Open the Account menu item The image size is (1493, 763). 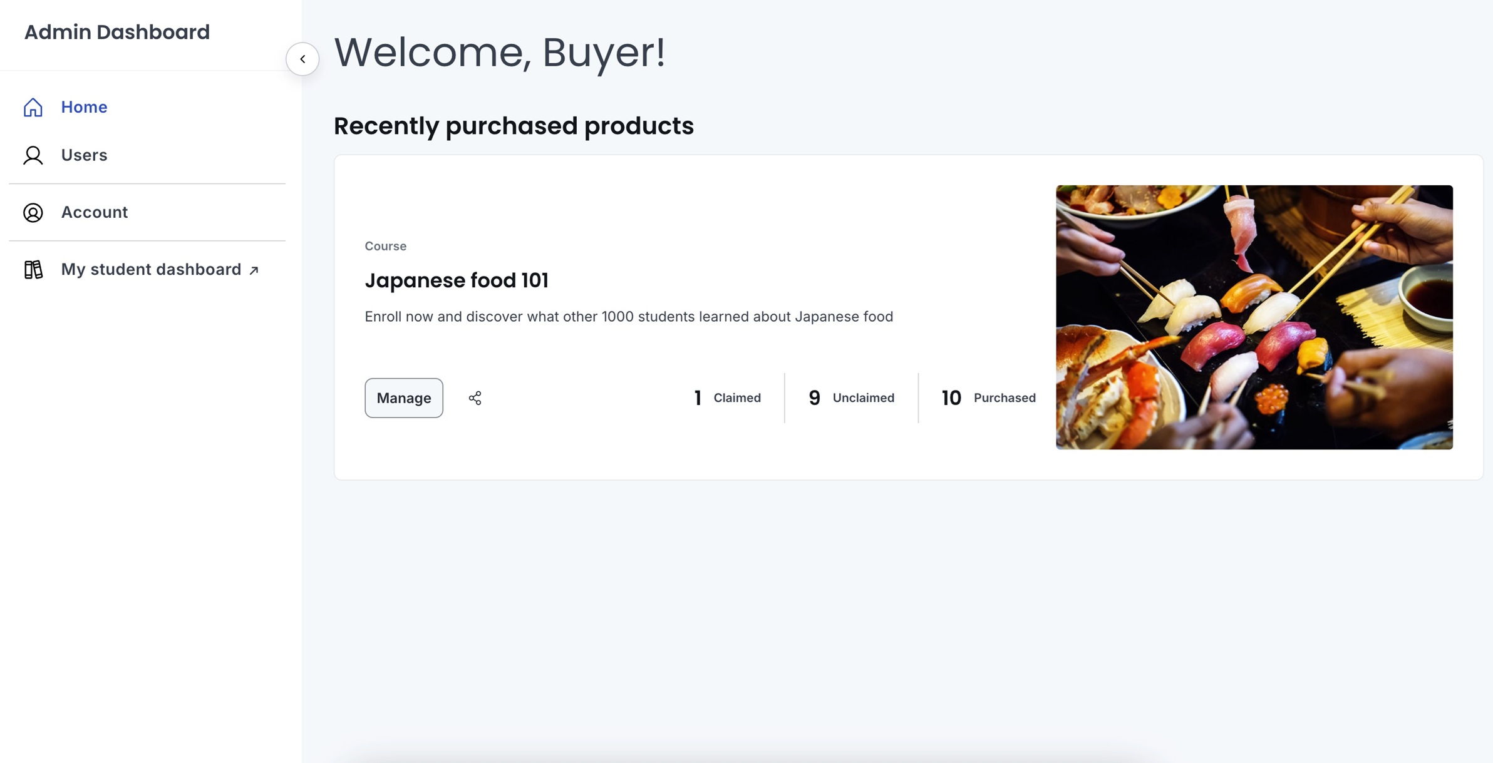[94, 212]
